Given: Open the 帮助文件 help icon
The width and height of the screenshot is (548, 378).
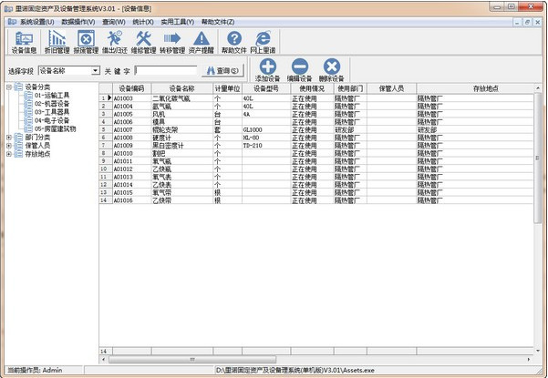Looking at the screenshot, I should pos(234,42).
